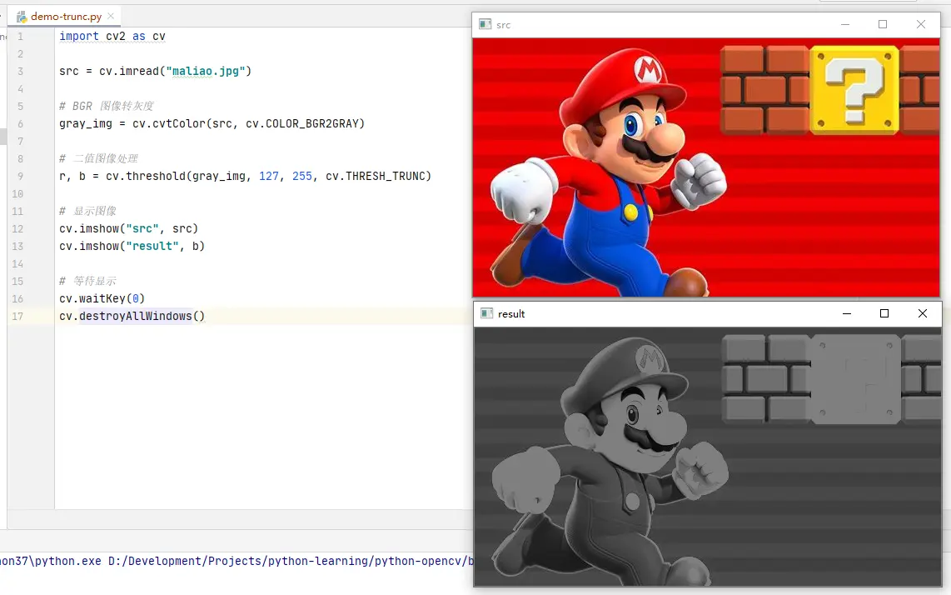Click the python.exe run command path in console
This screenshot has height=595, width=951.
coord(237,561)
